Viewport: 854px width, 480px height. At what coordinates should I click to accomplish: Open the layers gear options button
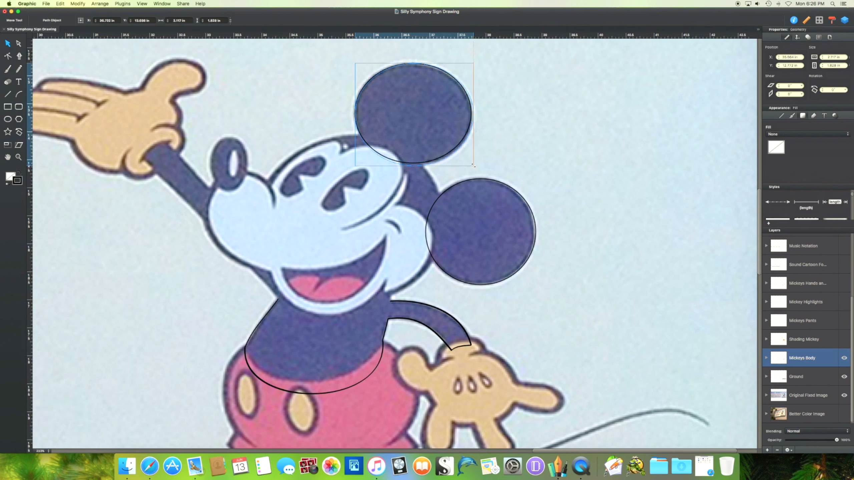[789, 450]
